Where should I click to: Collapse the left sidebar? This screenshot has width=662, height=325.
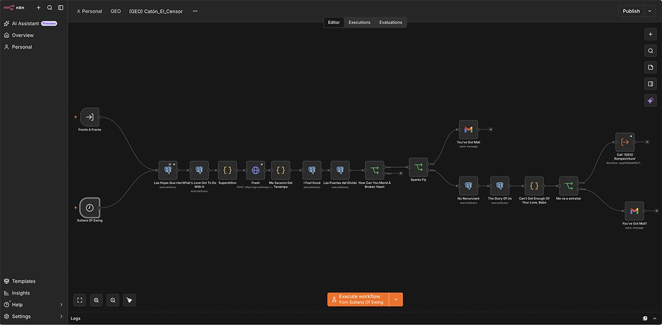pos(61,8)
